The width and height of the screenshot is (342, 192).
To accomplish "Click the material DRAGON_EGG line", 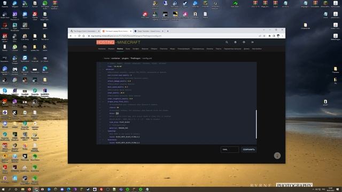I will pos(119,128).
